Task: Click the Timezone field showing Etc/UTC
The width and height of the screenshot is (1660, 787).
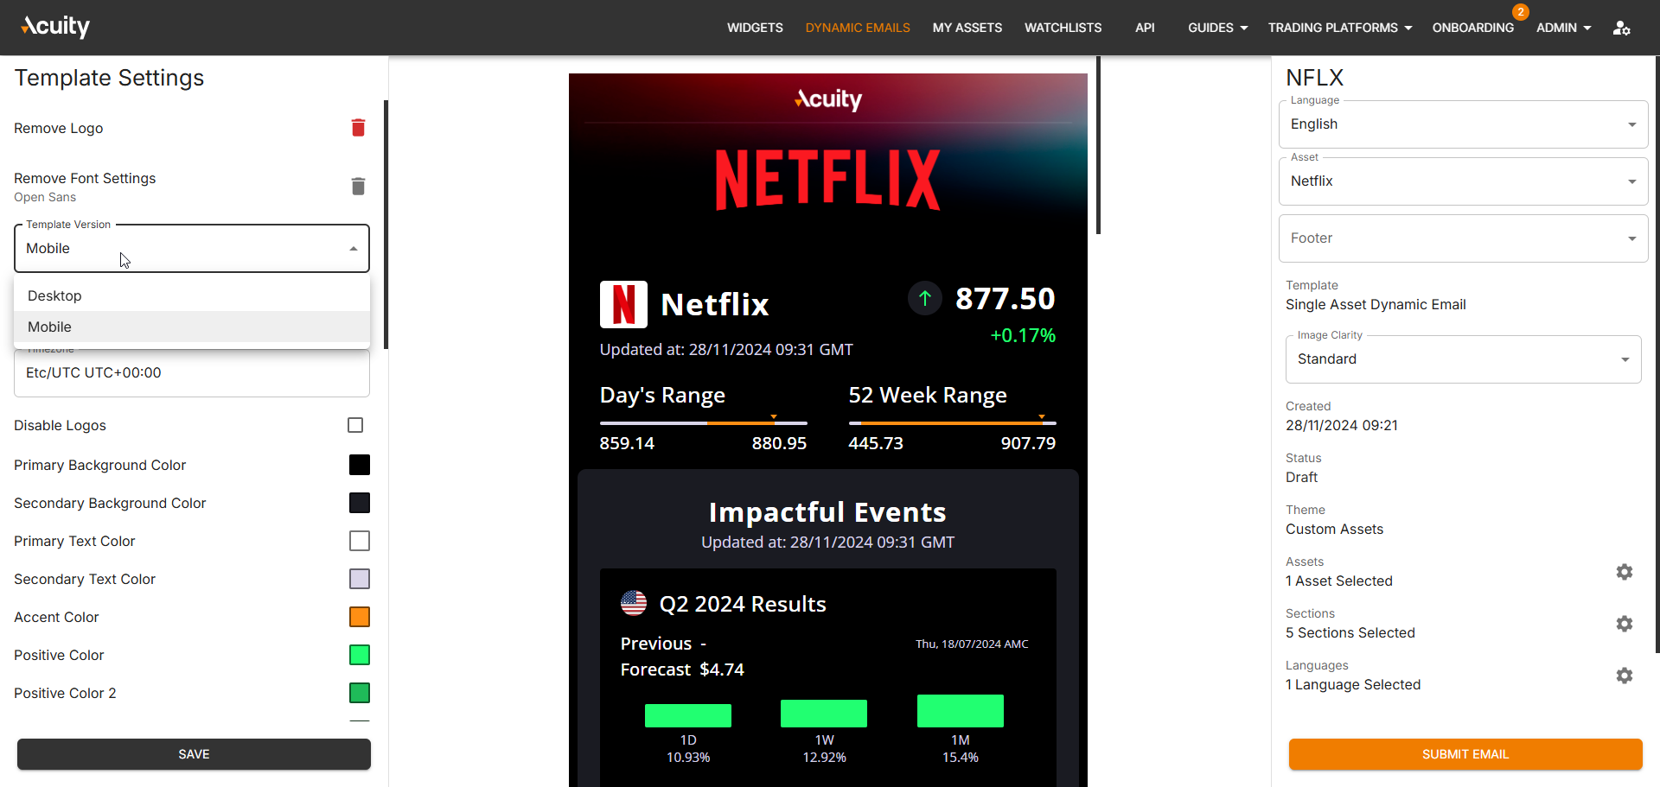Action: coord(192,373)
